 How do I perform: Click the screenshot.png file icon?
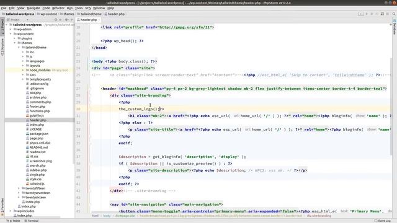point(27,161)
